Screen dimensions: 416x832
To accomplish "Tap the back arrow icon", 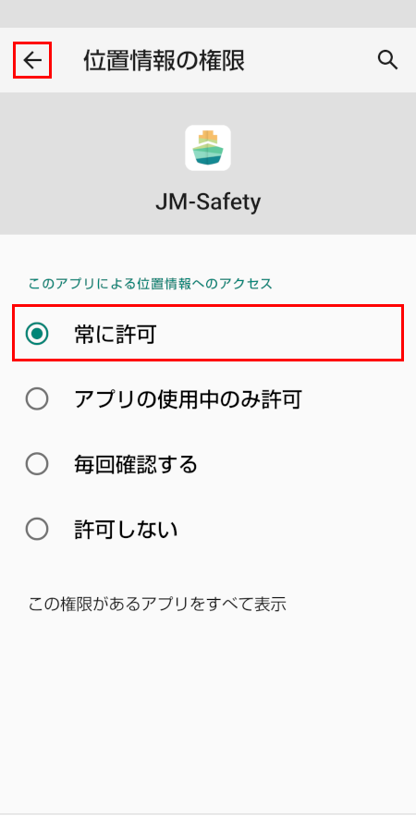I will click(x=32, y=60).
